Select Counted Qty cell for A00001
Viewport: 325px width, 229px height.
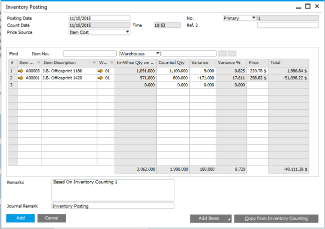coord(173,78)
